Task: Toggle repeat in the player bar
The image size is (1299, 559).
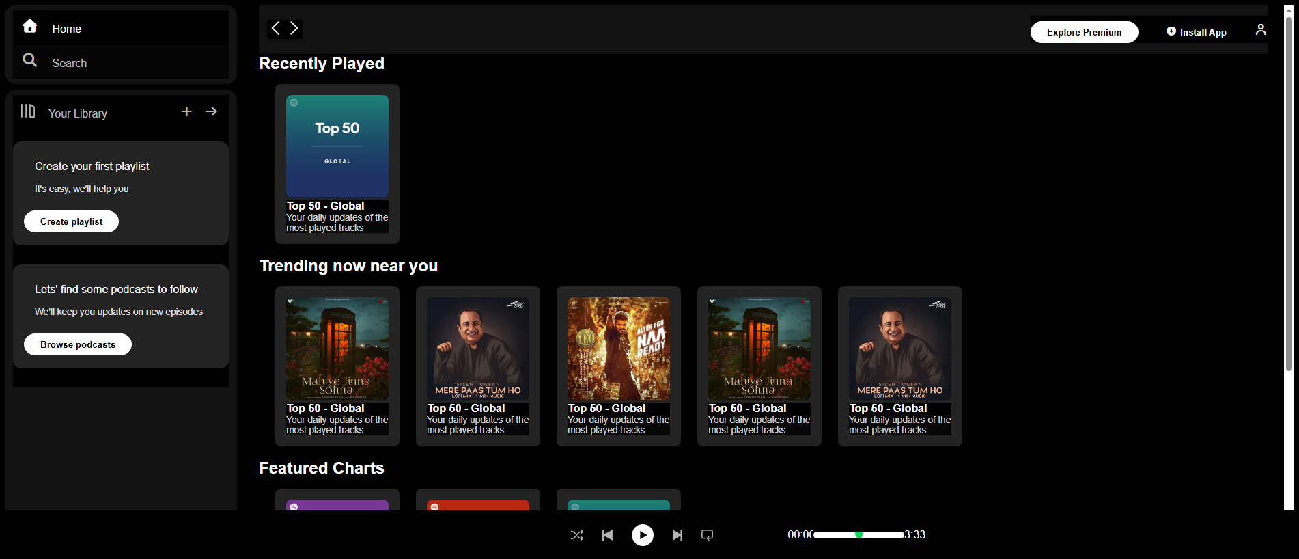Action: [708, 535]
